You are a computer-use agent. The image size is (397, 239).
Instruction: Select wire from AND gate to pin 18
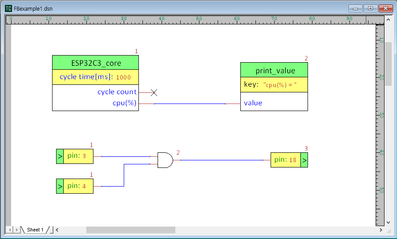(222, 160)
